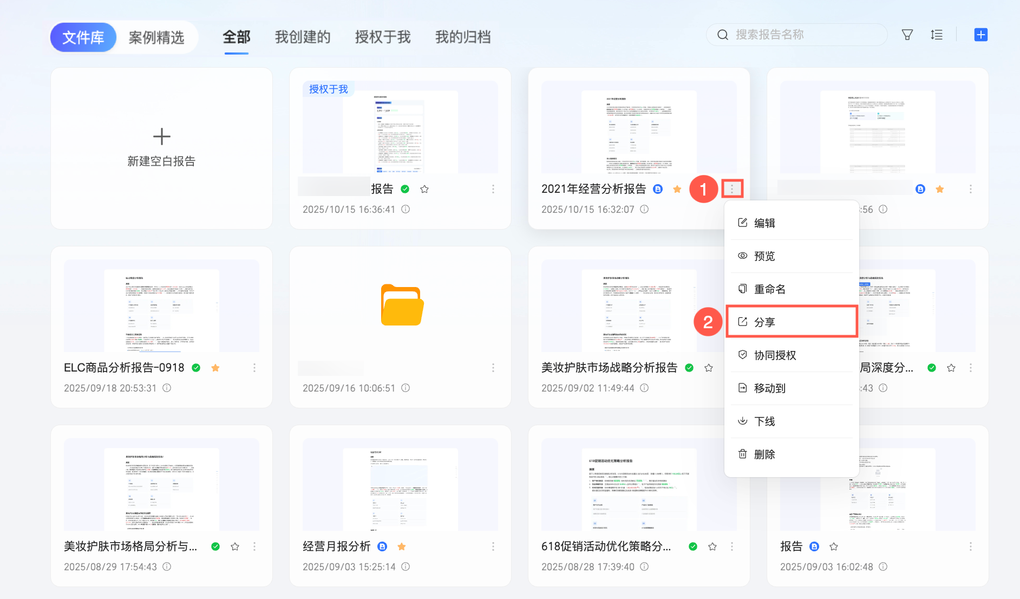The height and width of the screenshot is (599, 1020).
Task: Click green check on 报告 dated 2025/10/15 16:36:41
Action: click(x=405, y=189)
